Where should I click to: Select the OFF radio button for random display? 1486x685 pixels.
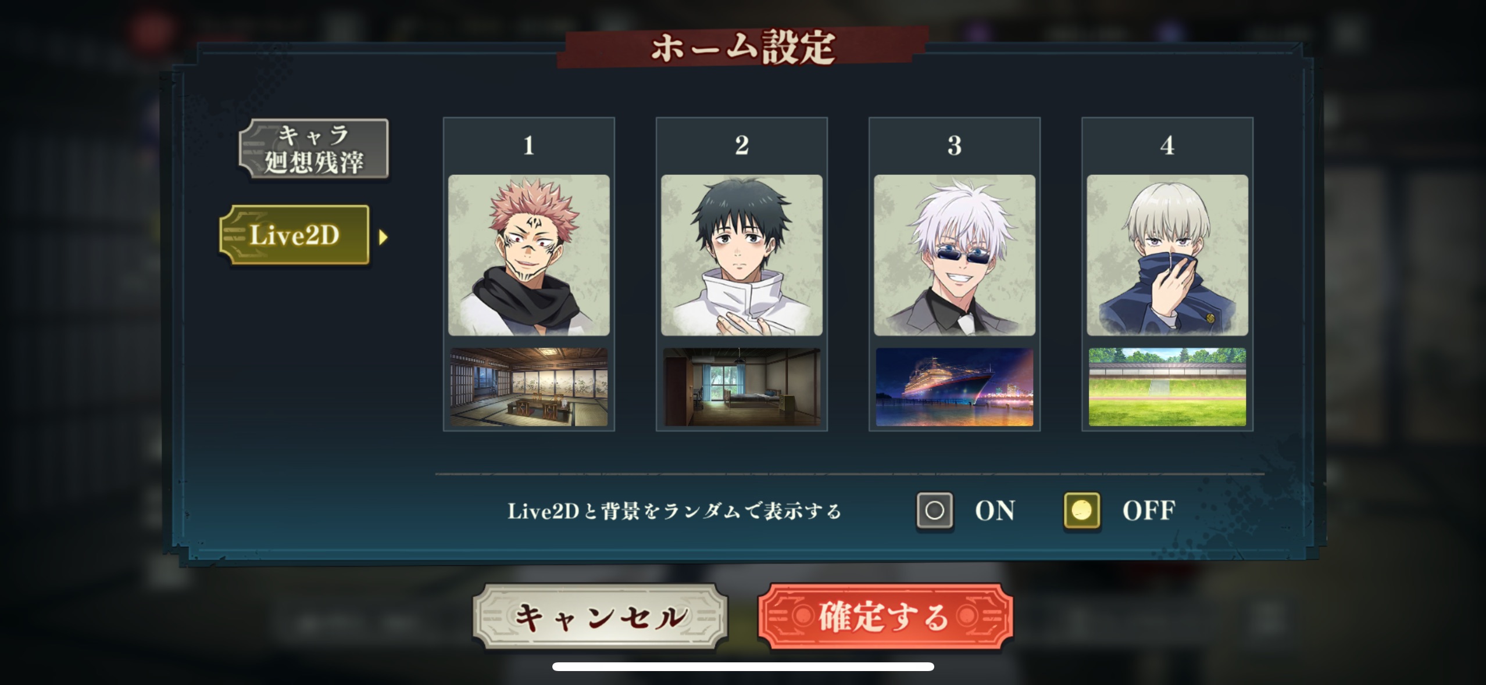click(1081, 511)
